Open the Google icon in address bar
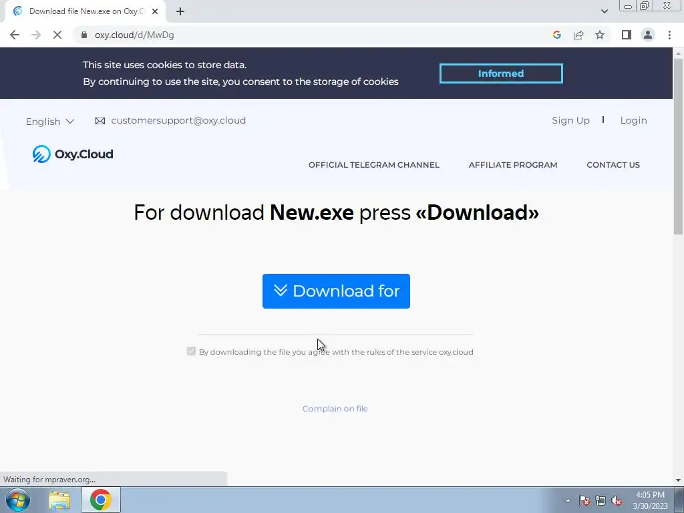This screenshot has width=684, height=513. (x=556, y=35)
